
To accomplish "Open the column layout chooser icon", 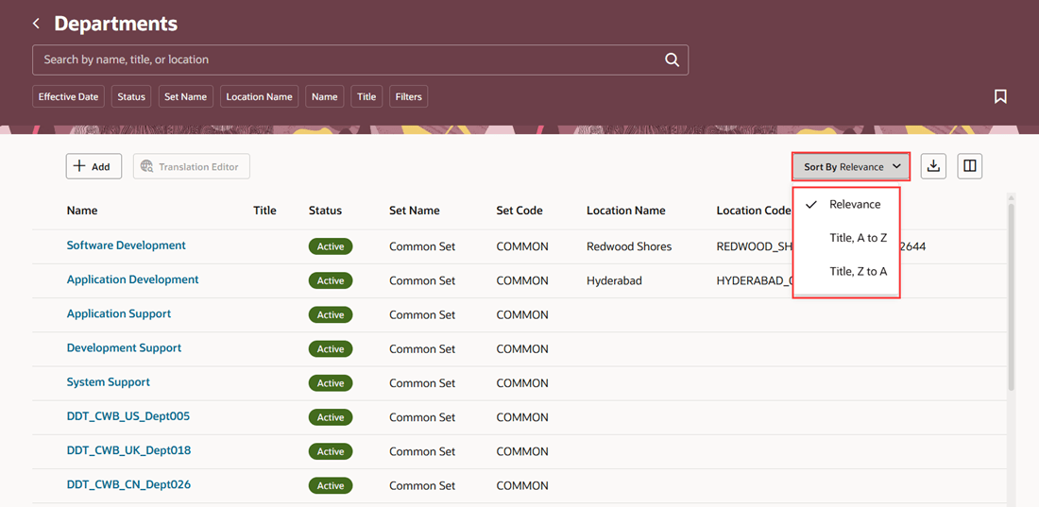I will click(969, 166).
